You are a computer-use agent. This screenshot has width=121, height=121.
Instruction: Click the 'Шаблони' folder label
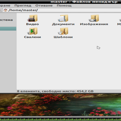pyautogui.click(x=63, y=37)
